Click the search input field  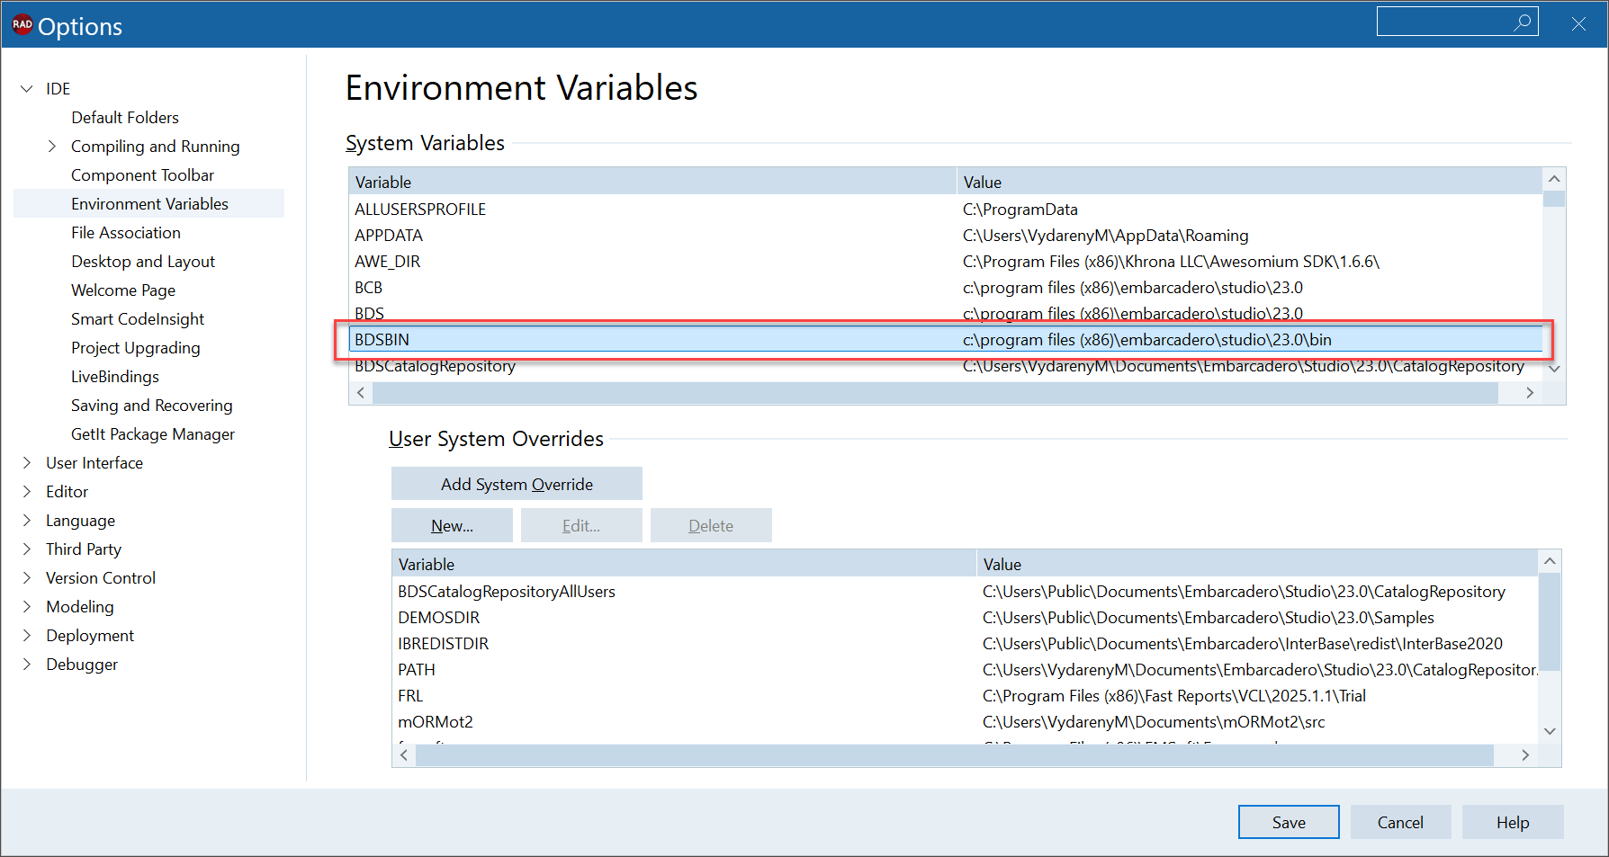1449,21
